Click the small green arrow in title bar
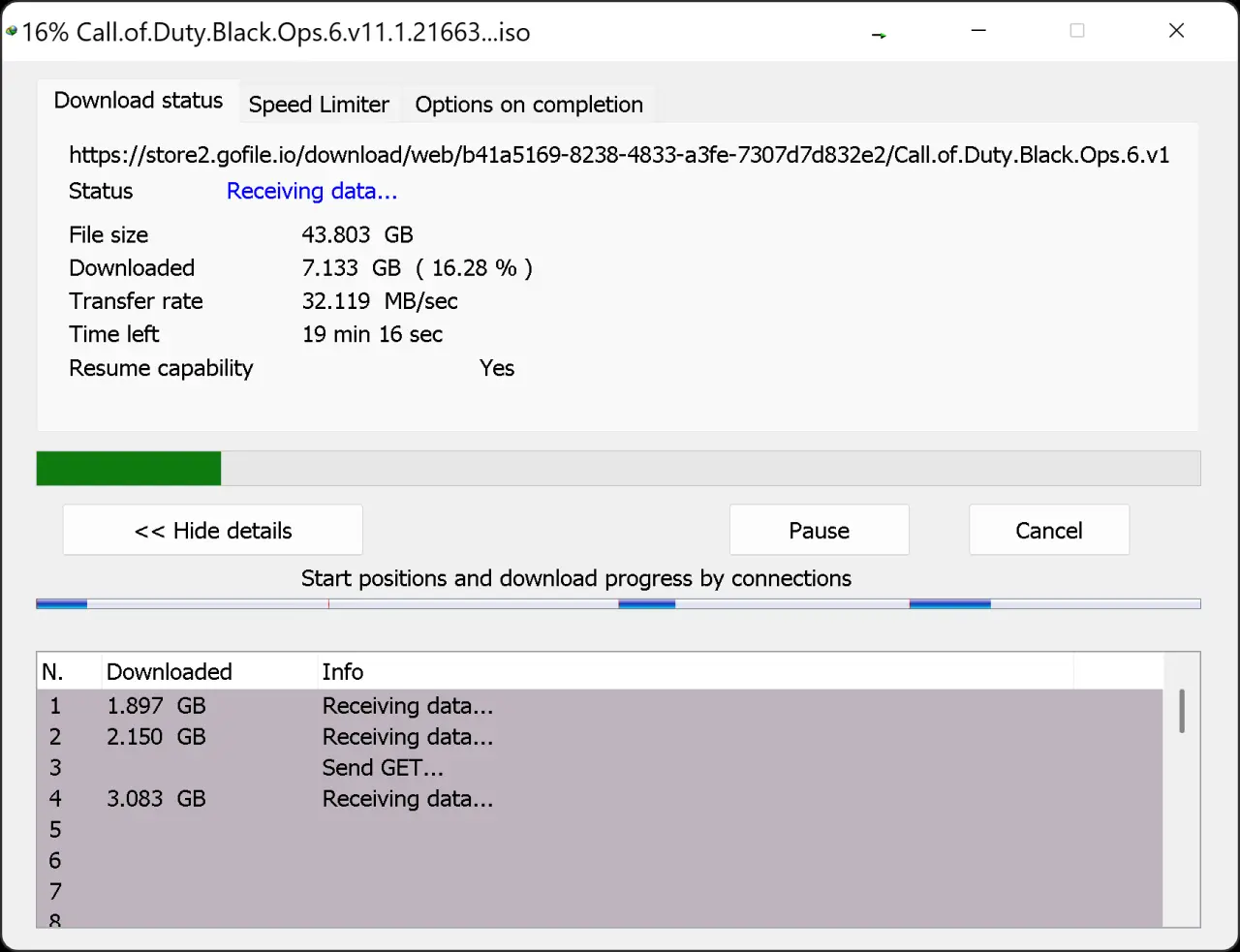The width and height of the screenshot is (1240, 952). tap(879, 35)
